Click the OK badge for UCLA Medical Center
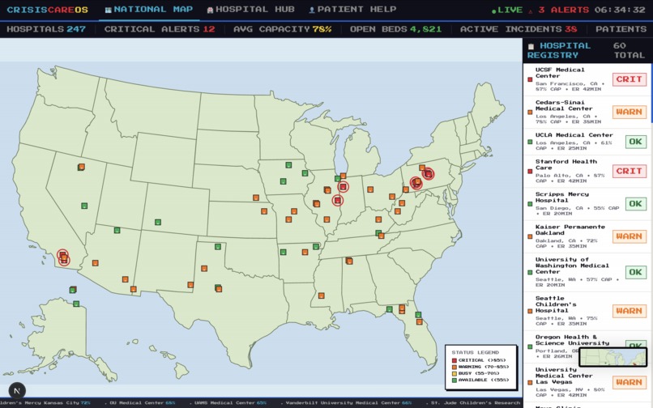Viewport: 653px width, 408px height. click(x=635, y=142)
